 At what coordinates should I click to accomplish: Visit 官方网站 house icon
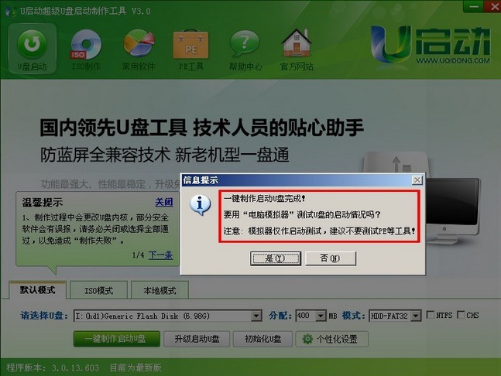click(297, 50)
